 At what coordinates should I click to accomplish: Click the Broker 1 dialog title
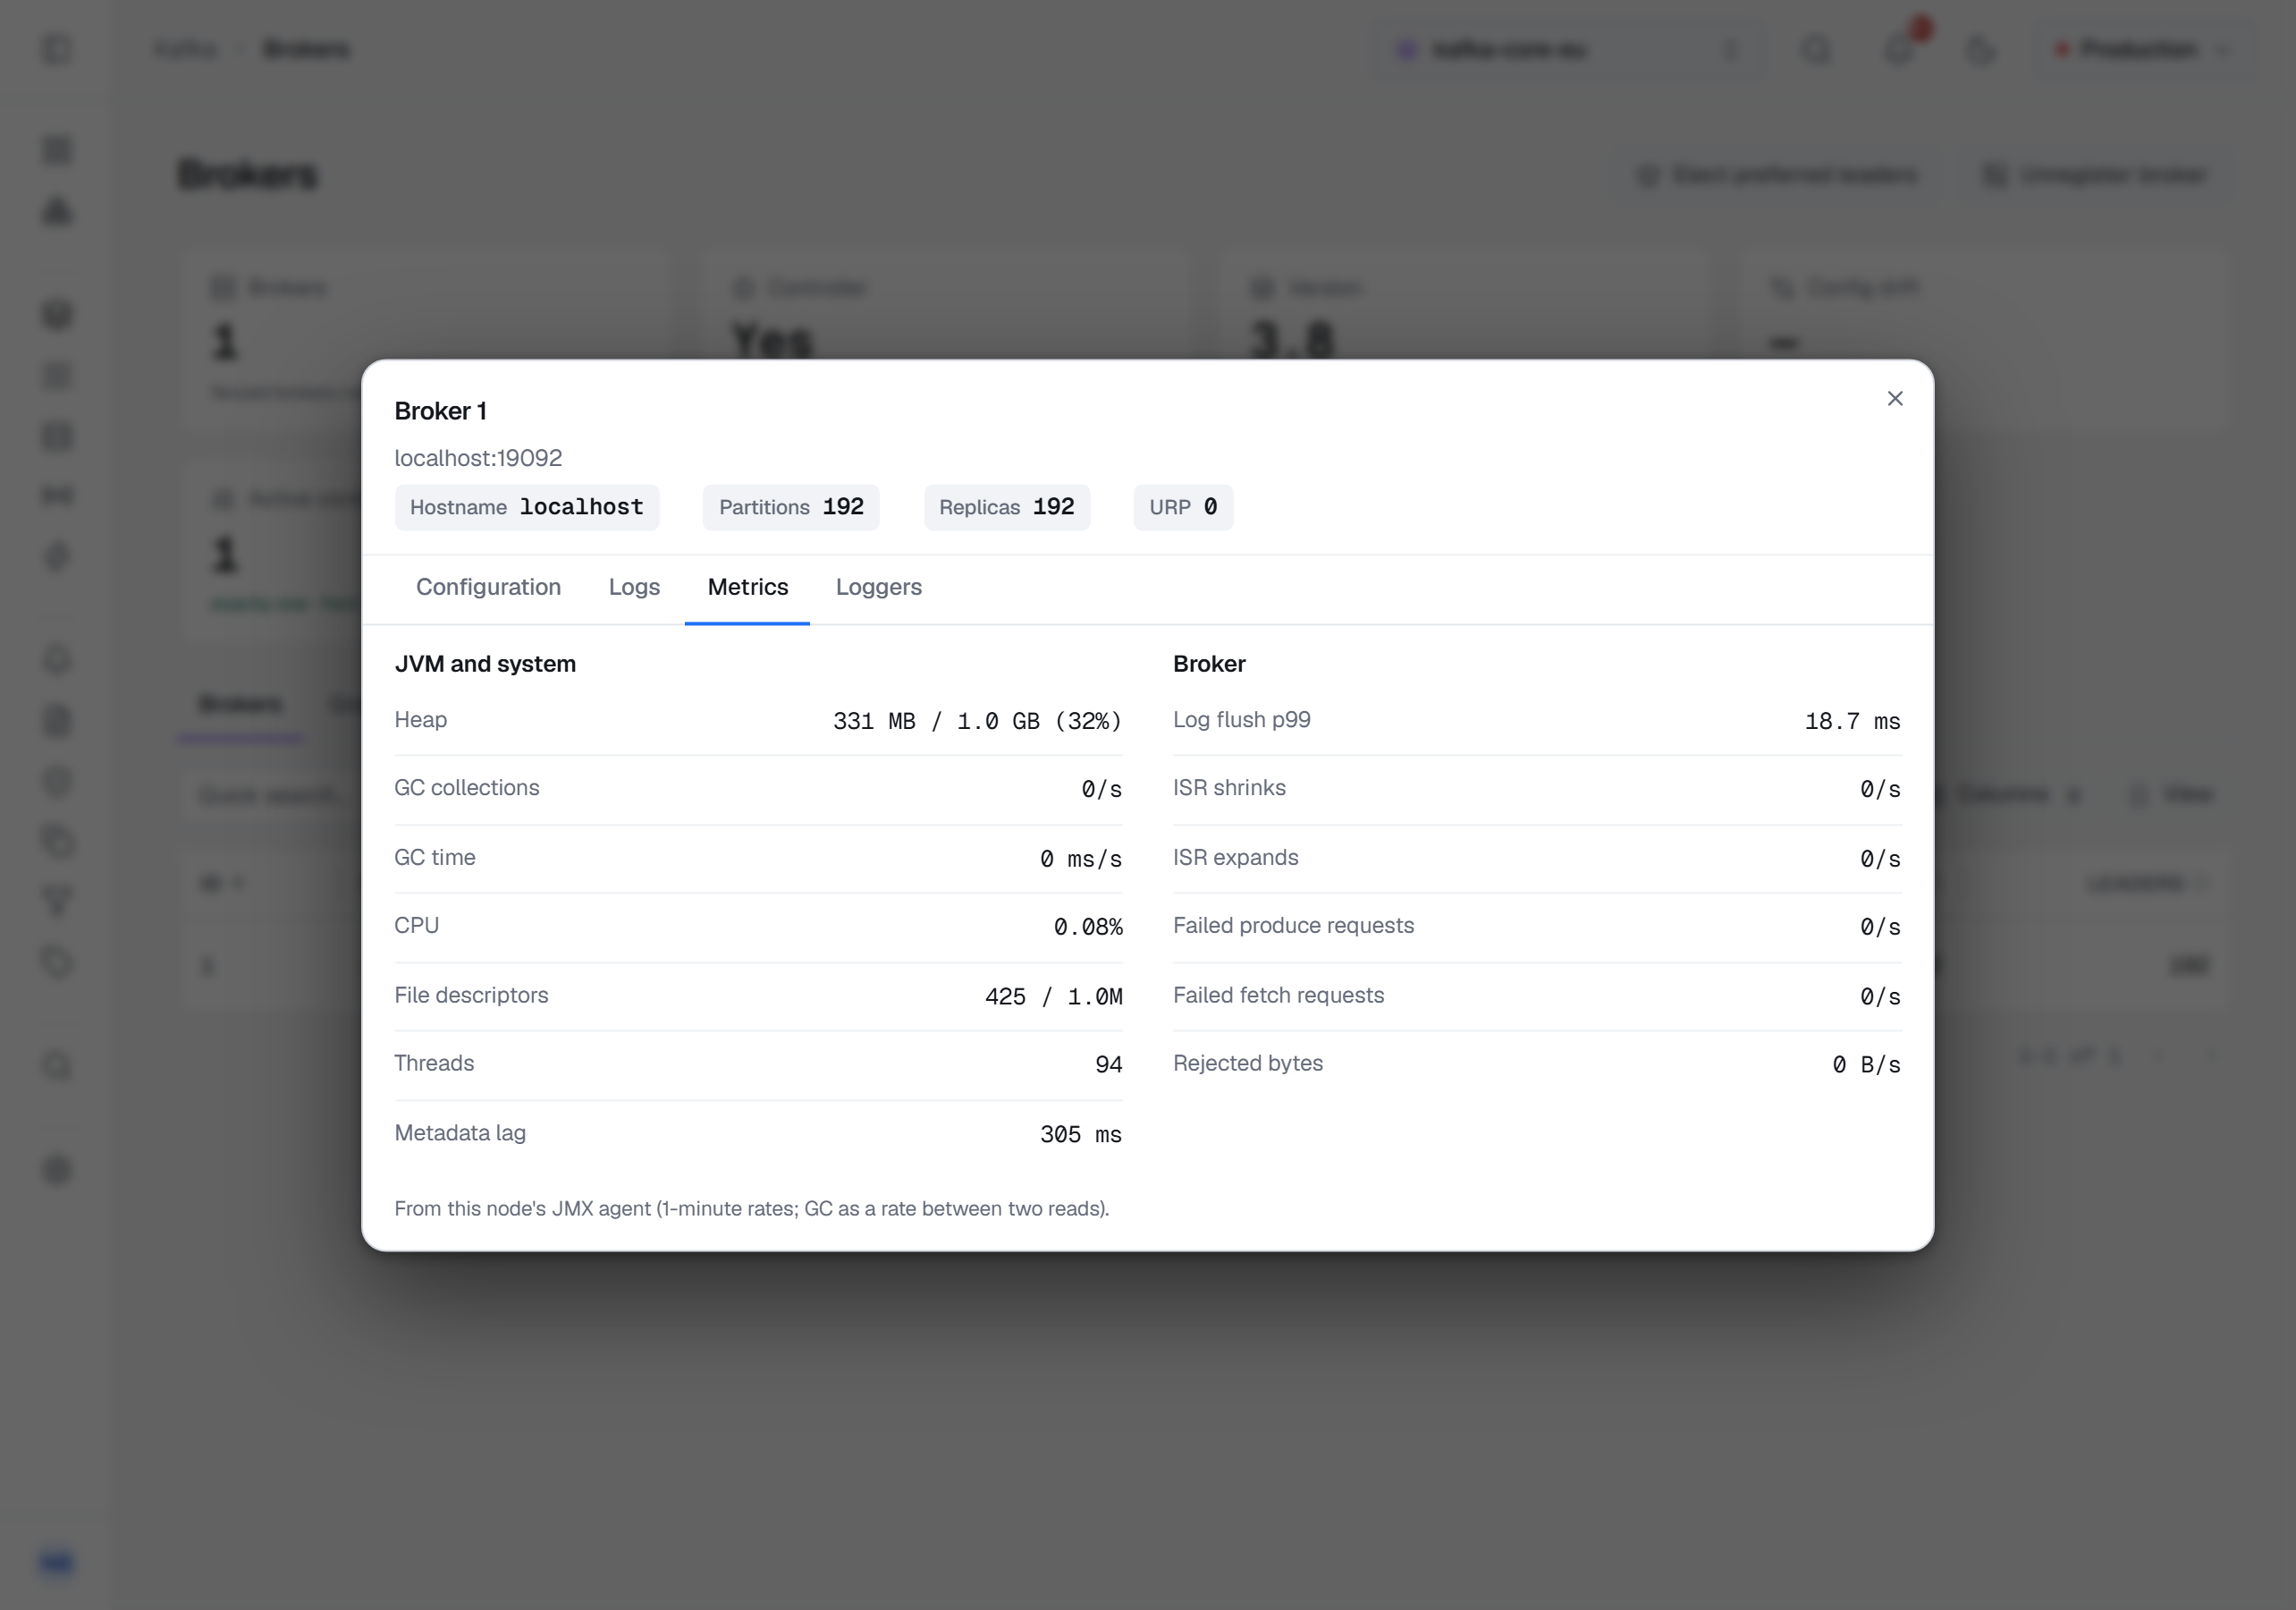[440, 411]
